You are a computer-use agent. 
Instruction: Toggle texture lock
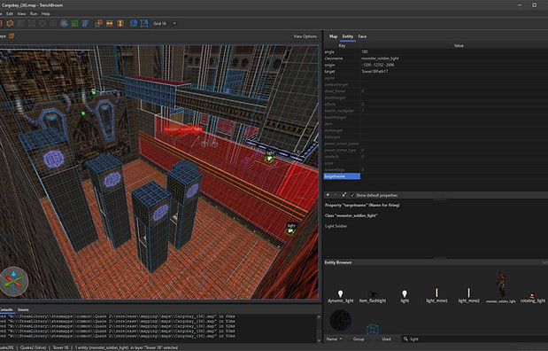click(x=134, y=23)
